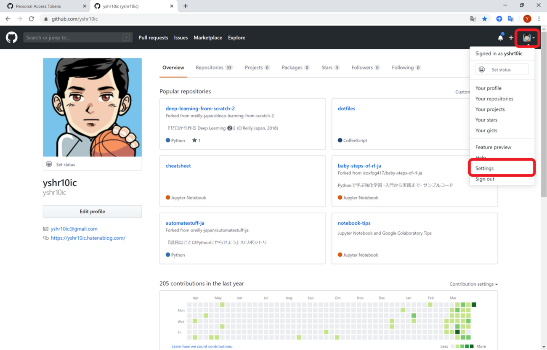Click the darkest green contribution square
Screen dimensions: 547x350
(x=474, y=305)
